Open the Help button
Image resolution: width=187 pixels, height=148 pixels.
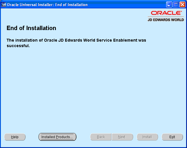pos(15,137)
